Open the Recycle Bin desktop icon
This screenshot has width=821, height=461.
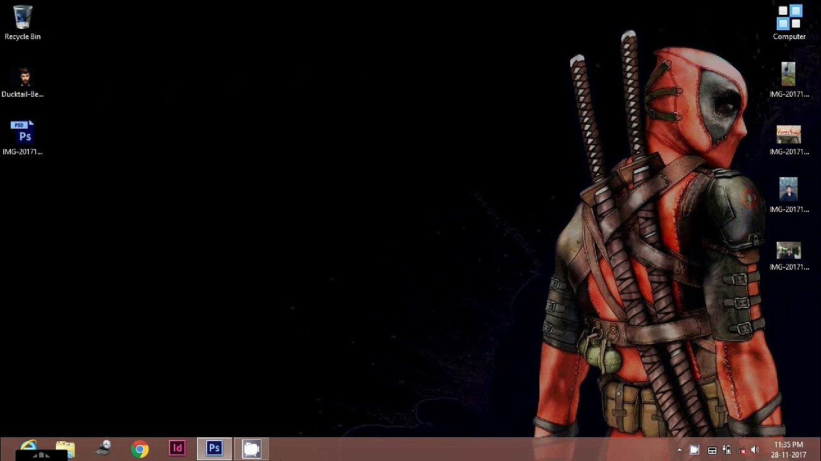22,22
